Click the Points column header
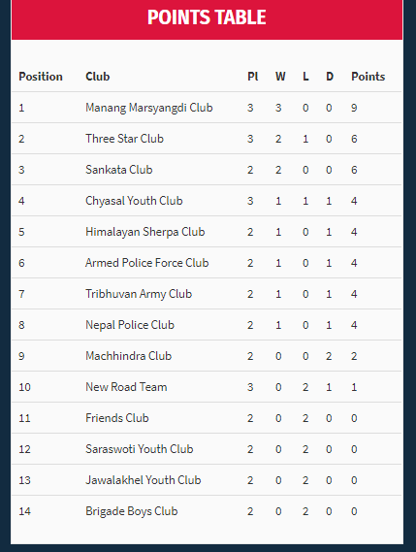The width and height of the screenshot is (416, 552). click(x=368, y=77)
